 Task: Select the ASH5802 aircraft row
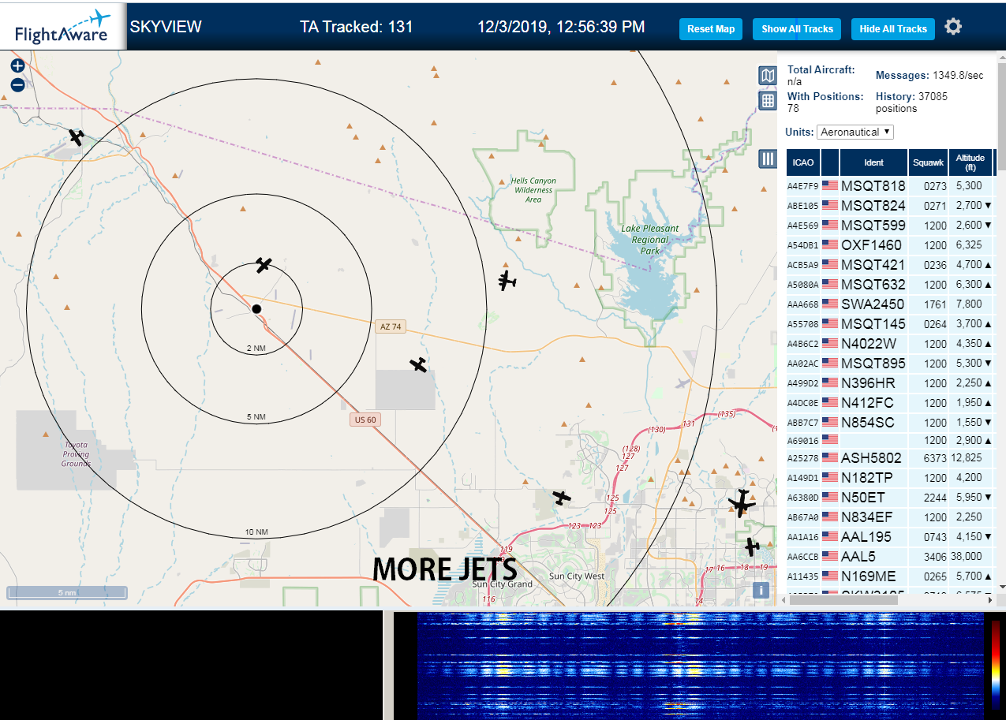[x=889, y=458]
